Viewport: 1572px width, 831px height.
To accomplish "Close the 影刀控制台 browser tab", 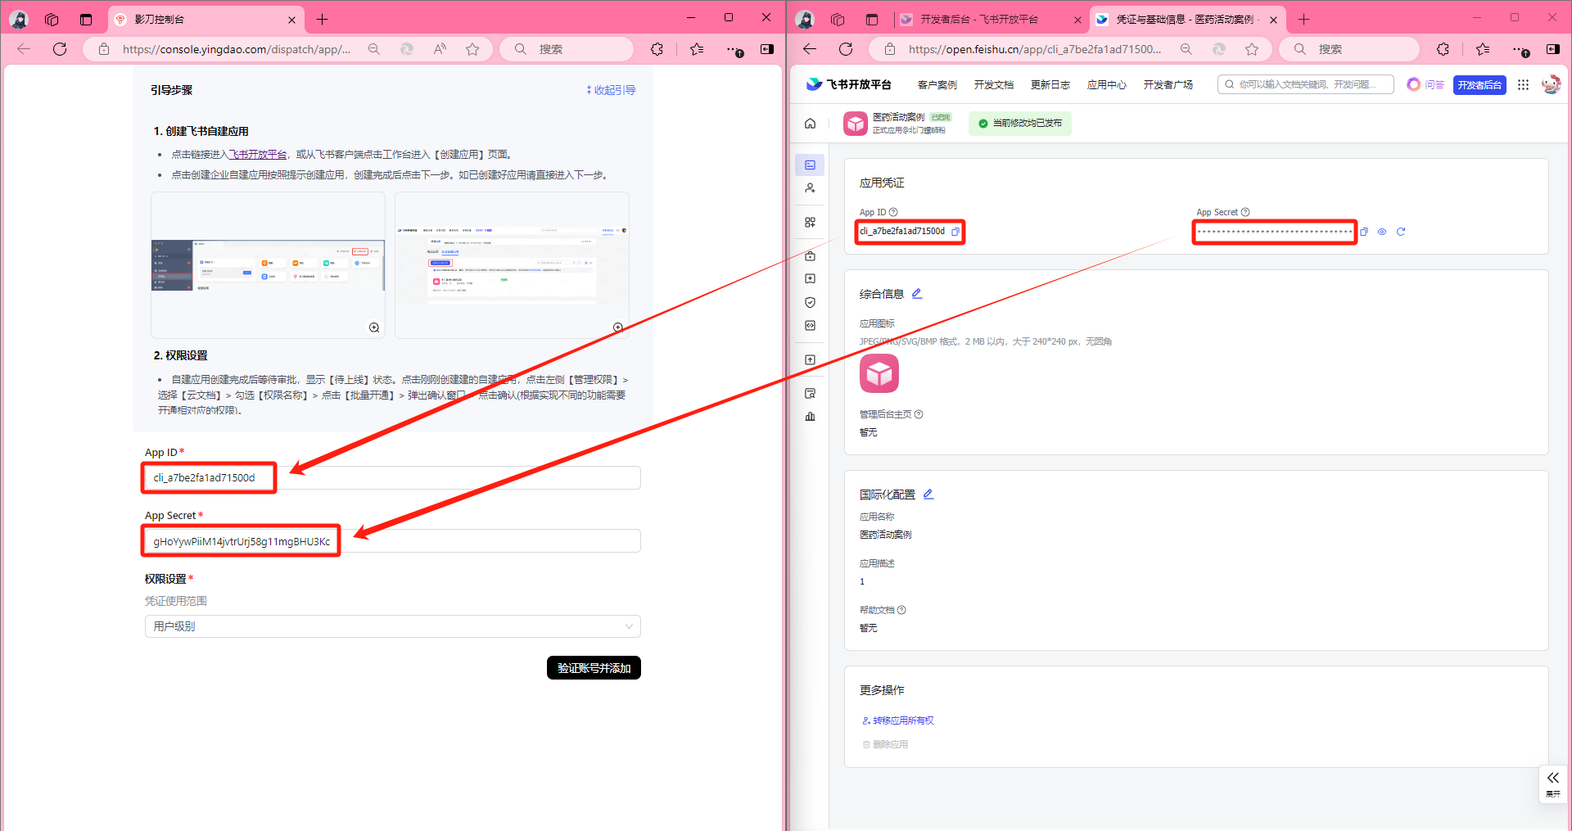I will (x=292, y=20).
